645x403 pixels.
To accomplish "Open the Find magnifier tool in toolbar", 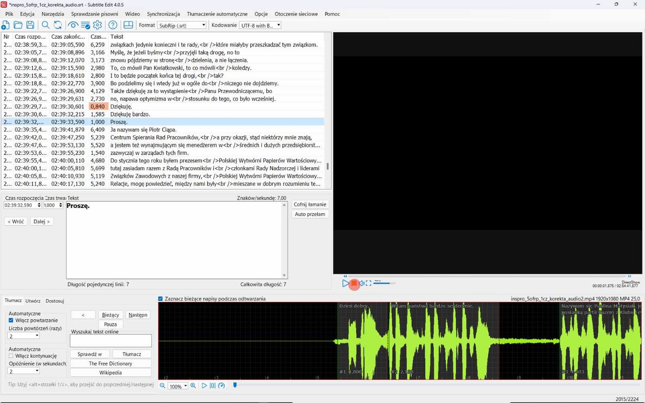I will [46, 25].
